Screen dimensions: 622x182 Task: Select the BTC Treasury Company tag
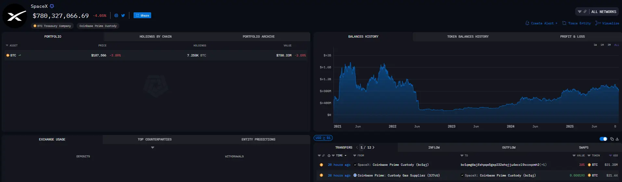[x=52, y=26]
